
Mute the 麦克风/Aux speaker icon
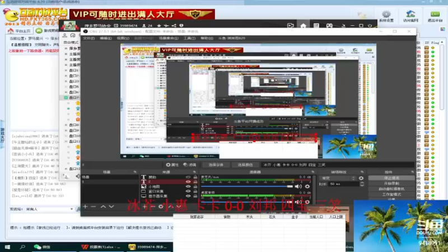pyautogui.click(x=298, y=186)
